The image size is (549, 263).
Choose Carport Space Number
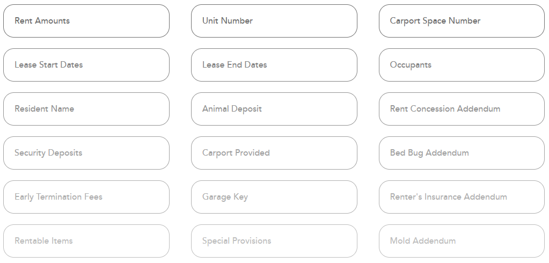coord(462,21)
